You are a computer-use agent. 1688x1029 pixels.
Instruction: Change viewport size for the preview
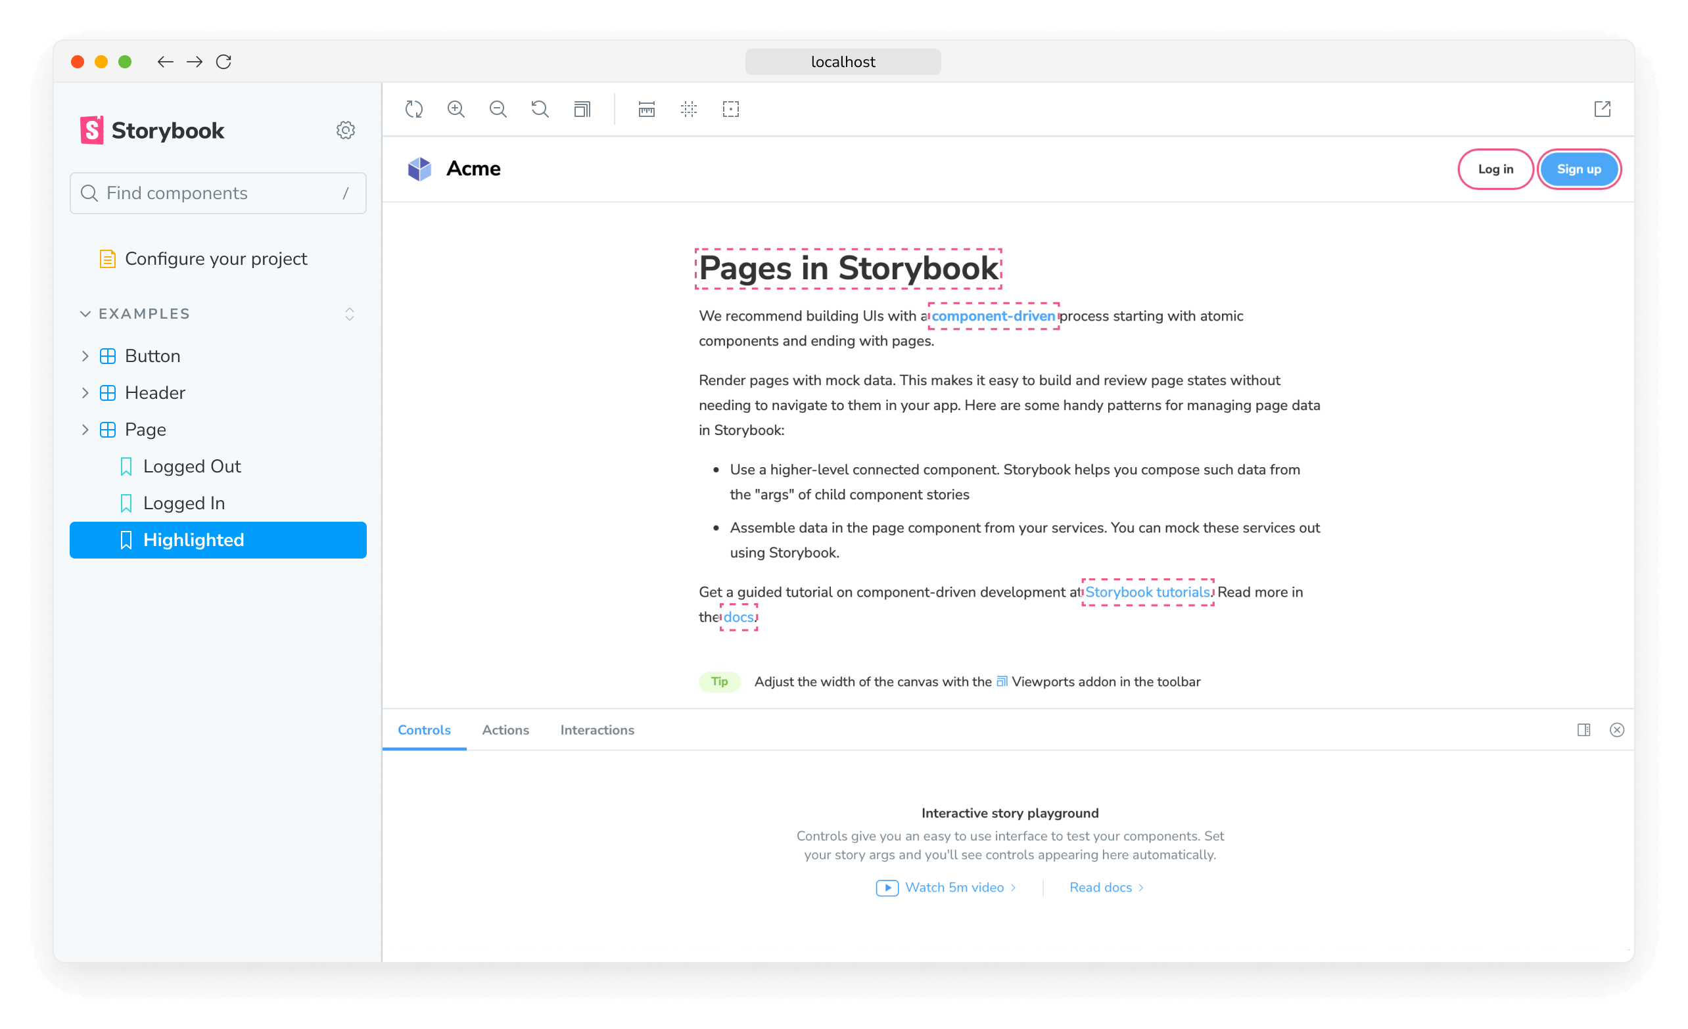pos(582,110)
